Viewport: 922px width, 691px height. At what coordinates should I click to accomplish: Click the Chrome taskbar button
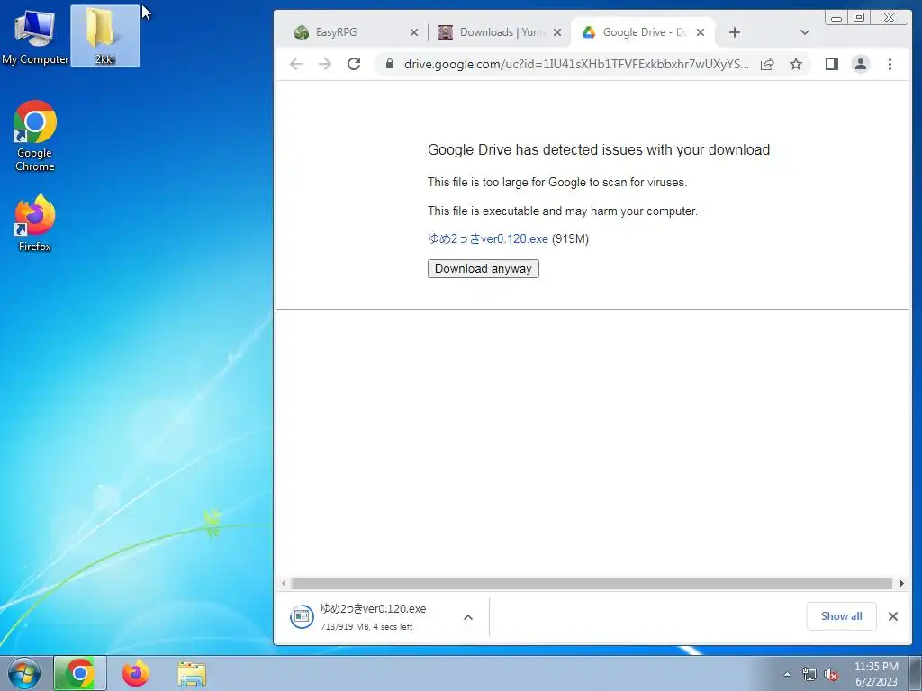click(x=80, y=673)
